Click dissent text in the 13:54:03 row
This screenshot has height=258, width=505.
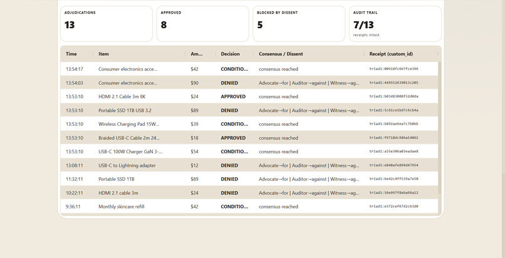(x=309, y=83)
